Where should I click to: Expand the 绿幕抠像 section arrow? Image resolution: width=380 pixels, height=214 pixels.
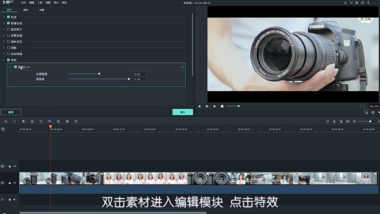[4, 35]
